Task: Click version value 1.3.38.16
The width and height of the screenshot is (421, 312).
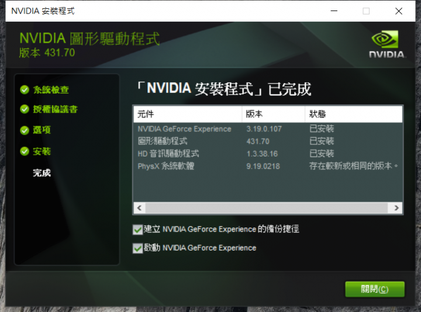Action: 262,154
